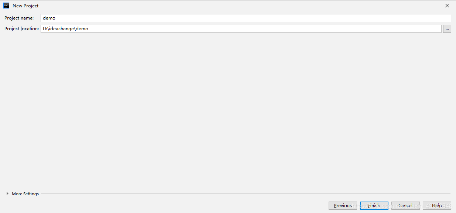Open documentation with the Help button

[x=437, y=206]
